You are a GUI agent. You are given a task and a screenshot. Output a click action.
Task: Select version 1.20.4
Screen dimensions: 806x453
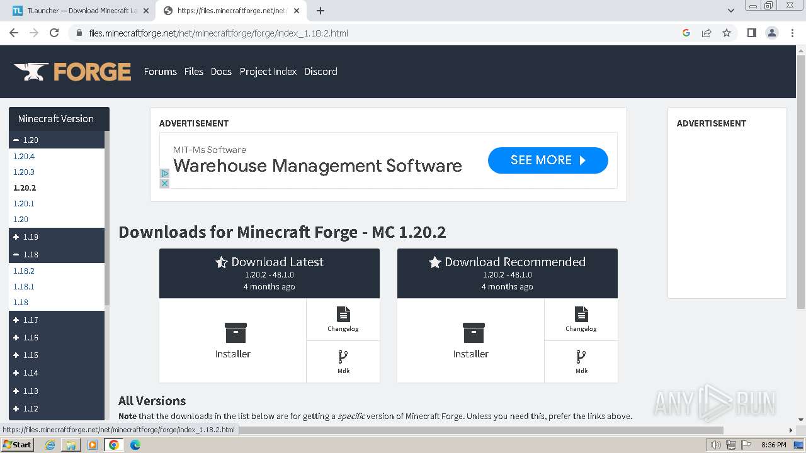[x=24, y=156]
